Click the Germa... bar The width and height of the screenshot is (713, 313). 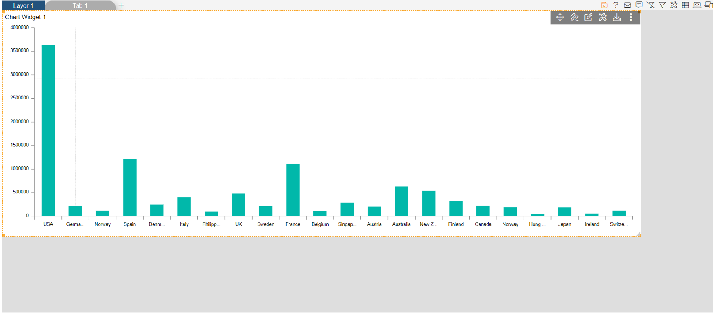pos(75,211)
